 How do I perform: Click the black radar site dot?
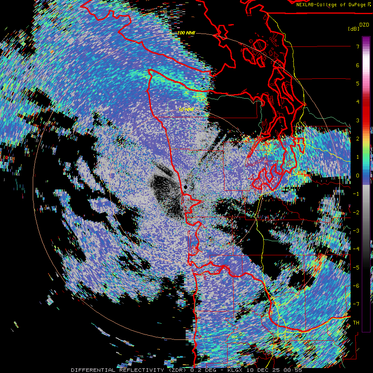(186, 187)
